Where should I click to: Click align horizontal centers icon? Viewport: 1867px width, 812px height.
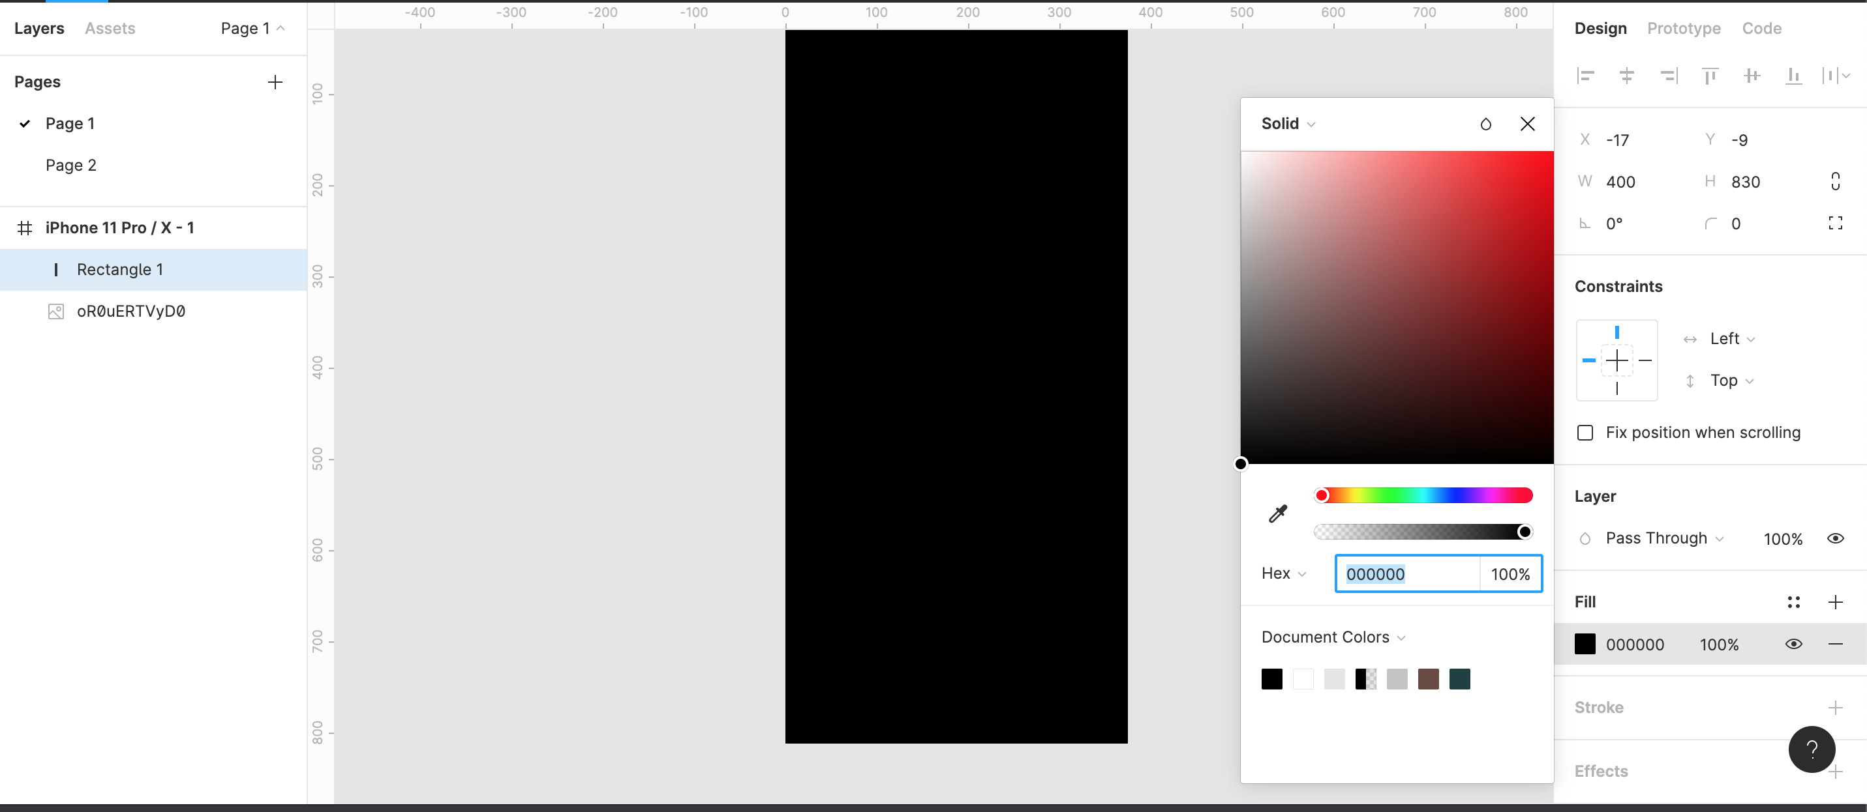tap(1626, 76)
